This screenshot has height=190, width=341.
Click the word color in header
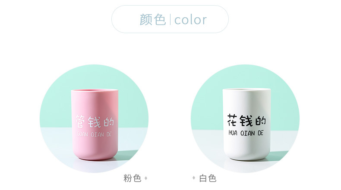[x=190, y=20]
